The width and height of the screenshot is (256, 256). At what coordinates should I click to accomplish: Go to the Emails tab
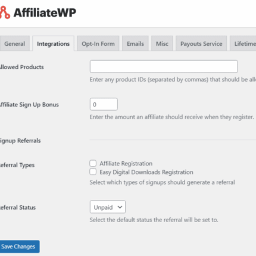click(135, 43)
